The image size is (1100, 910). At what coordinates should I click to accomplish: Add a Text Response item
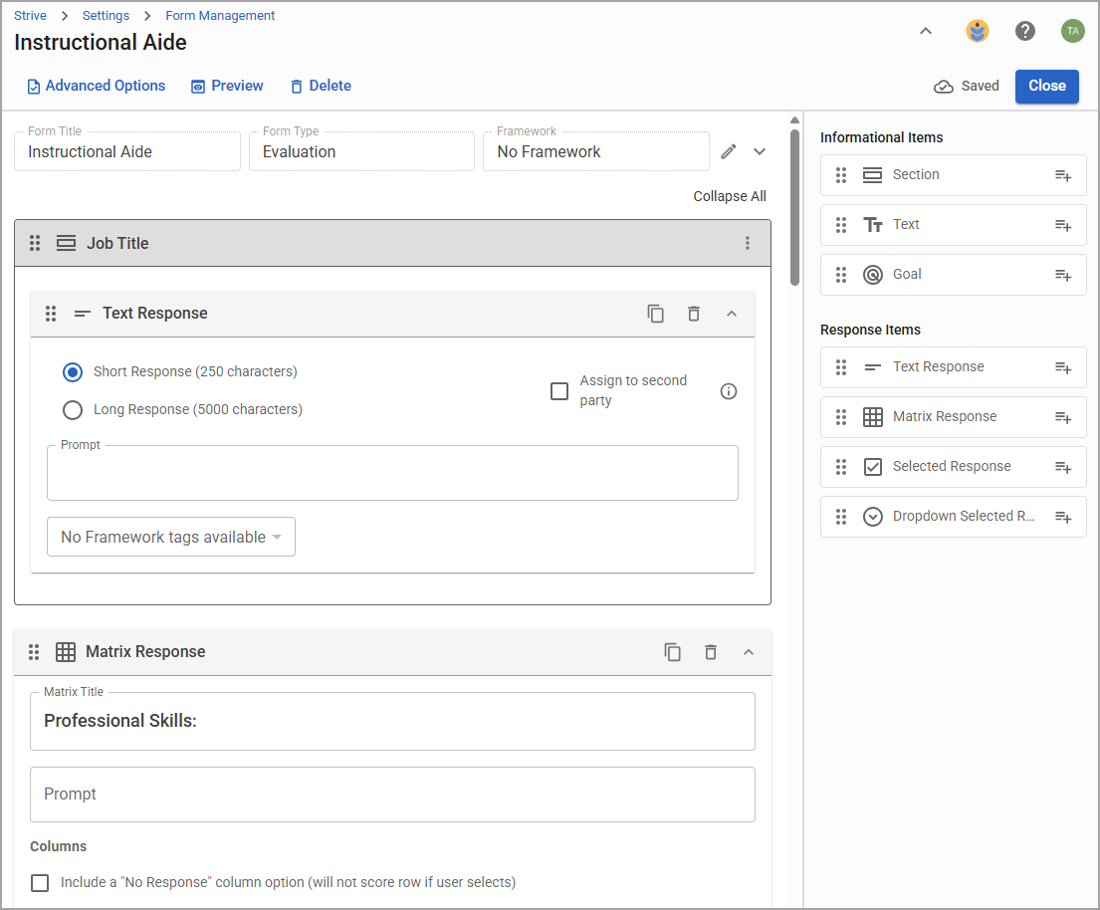[1063, 367]
